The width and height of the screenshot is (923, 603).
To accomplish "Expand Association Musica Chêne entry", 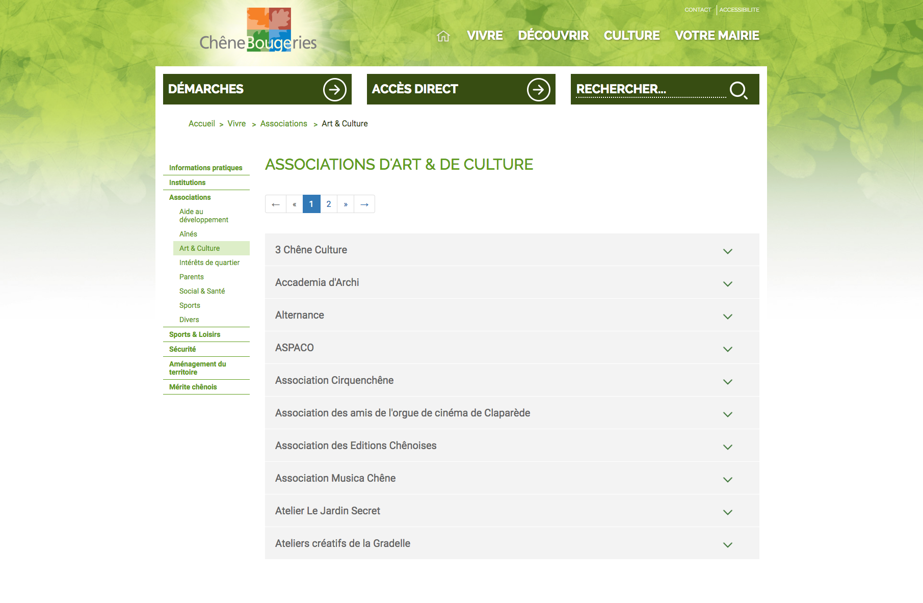I will point(512,478).
